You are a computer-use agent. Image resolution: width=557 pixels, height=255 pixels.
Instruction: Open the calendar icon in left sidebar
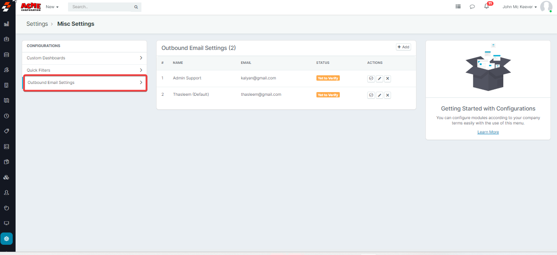point(7,54)
